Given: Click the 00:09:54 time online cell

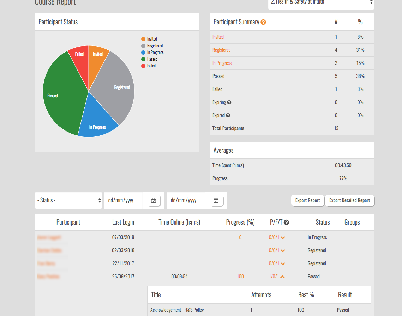Looking at the screenshot, I should pyautogui.click(x=179, y=276).
